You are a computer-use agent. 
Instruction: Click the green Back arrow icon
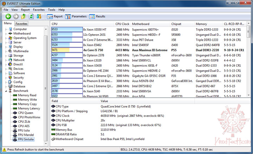8,16
